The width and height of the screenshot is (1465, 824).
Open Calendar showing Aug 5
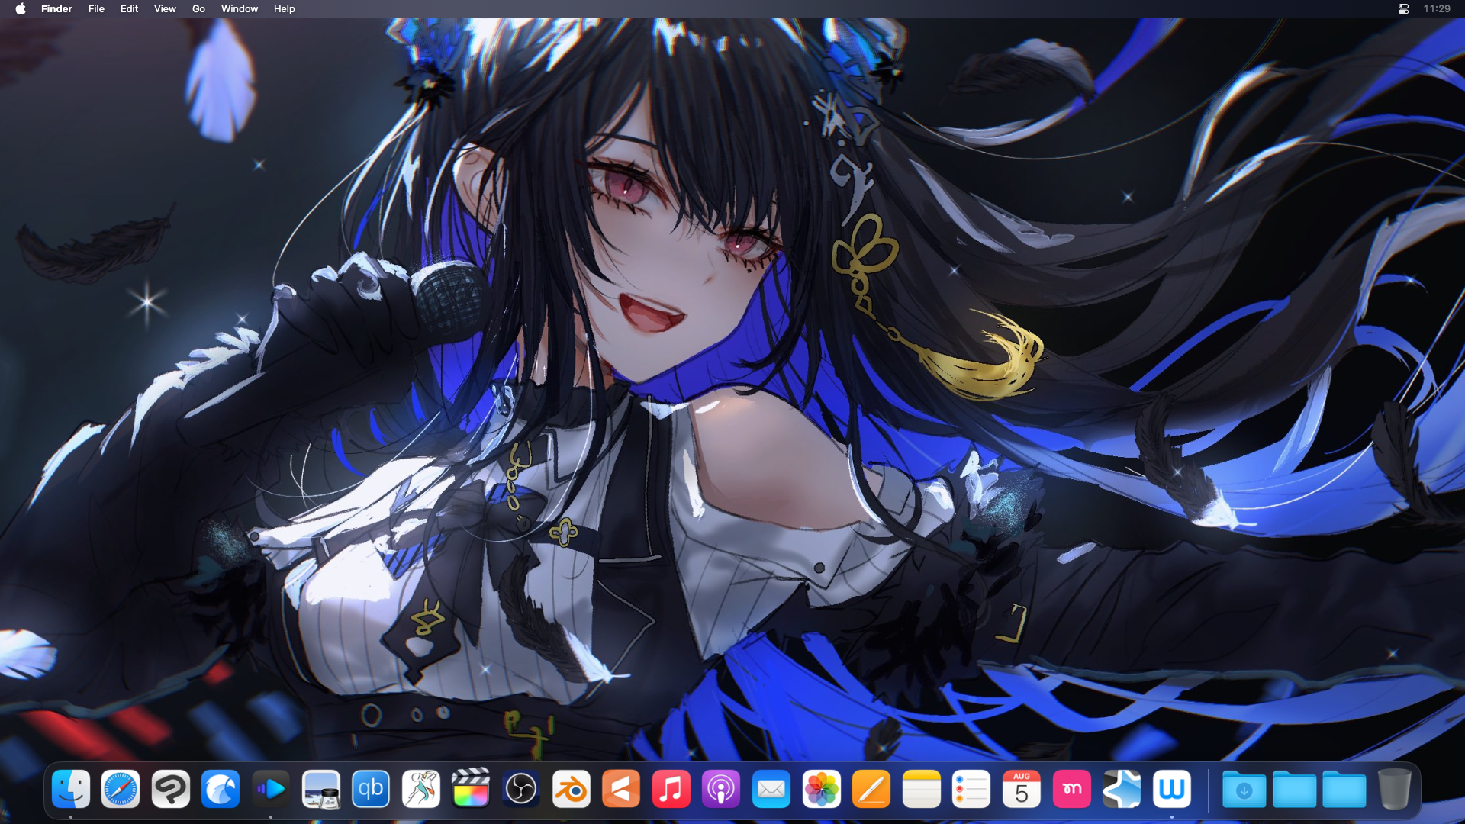coord(1021,789)
